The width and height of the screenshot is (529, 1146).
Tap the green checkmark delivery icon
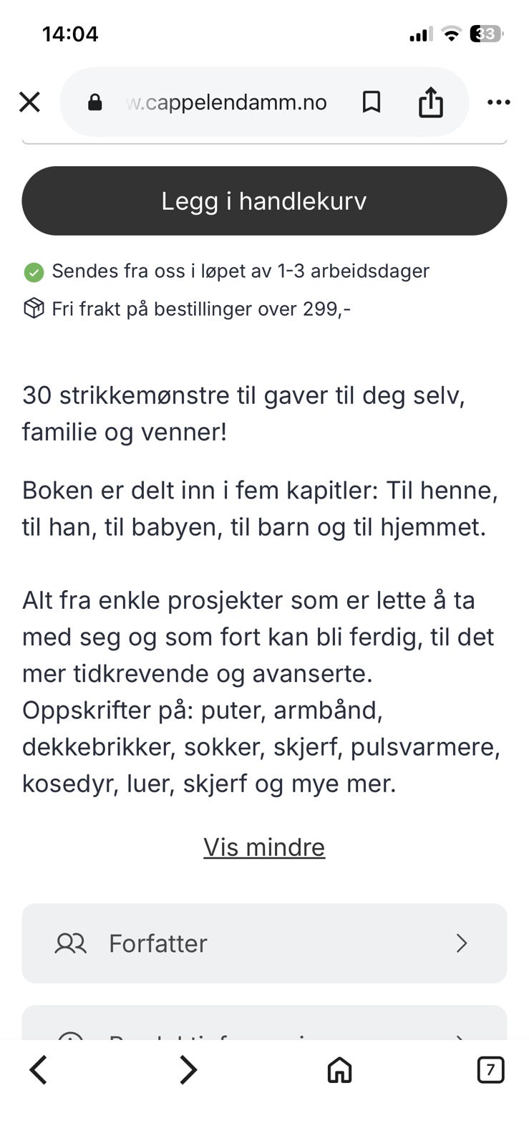[x=34, y=272]
